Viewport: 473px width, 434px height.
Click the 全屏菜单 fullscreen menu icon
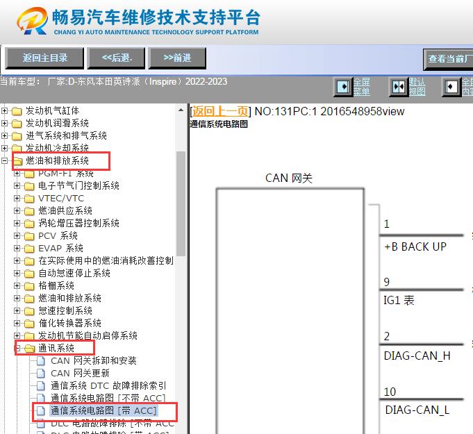coord(343,87)
